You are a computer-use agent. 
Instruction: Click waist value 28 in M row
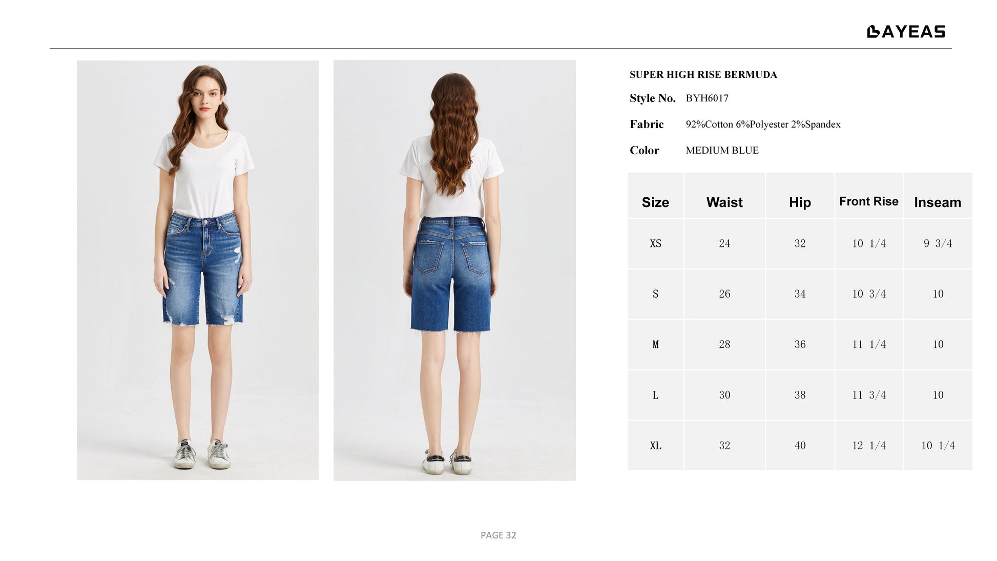(724, 344)
